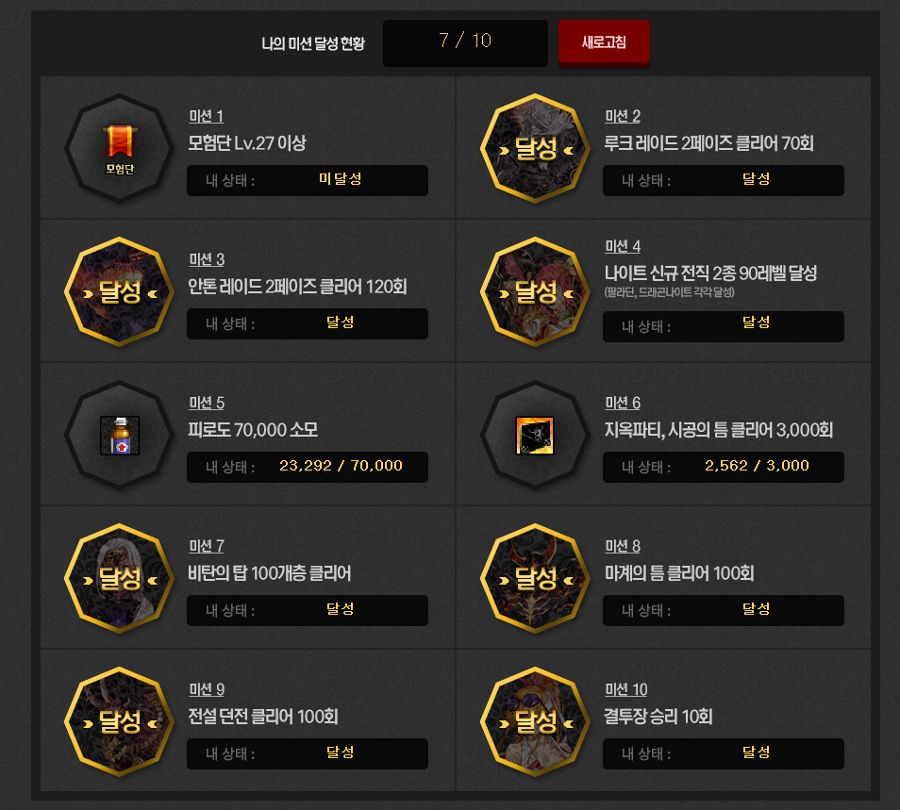Click the 미달성 status box for Mission 1

pos(308,180)
